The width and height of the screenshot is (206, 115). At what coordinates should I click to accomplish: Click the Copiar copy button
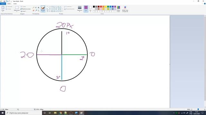point(8,9)
